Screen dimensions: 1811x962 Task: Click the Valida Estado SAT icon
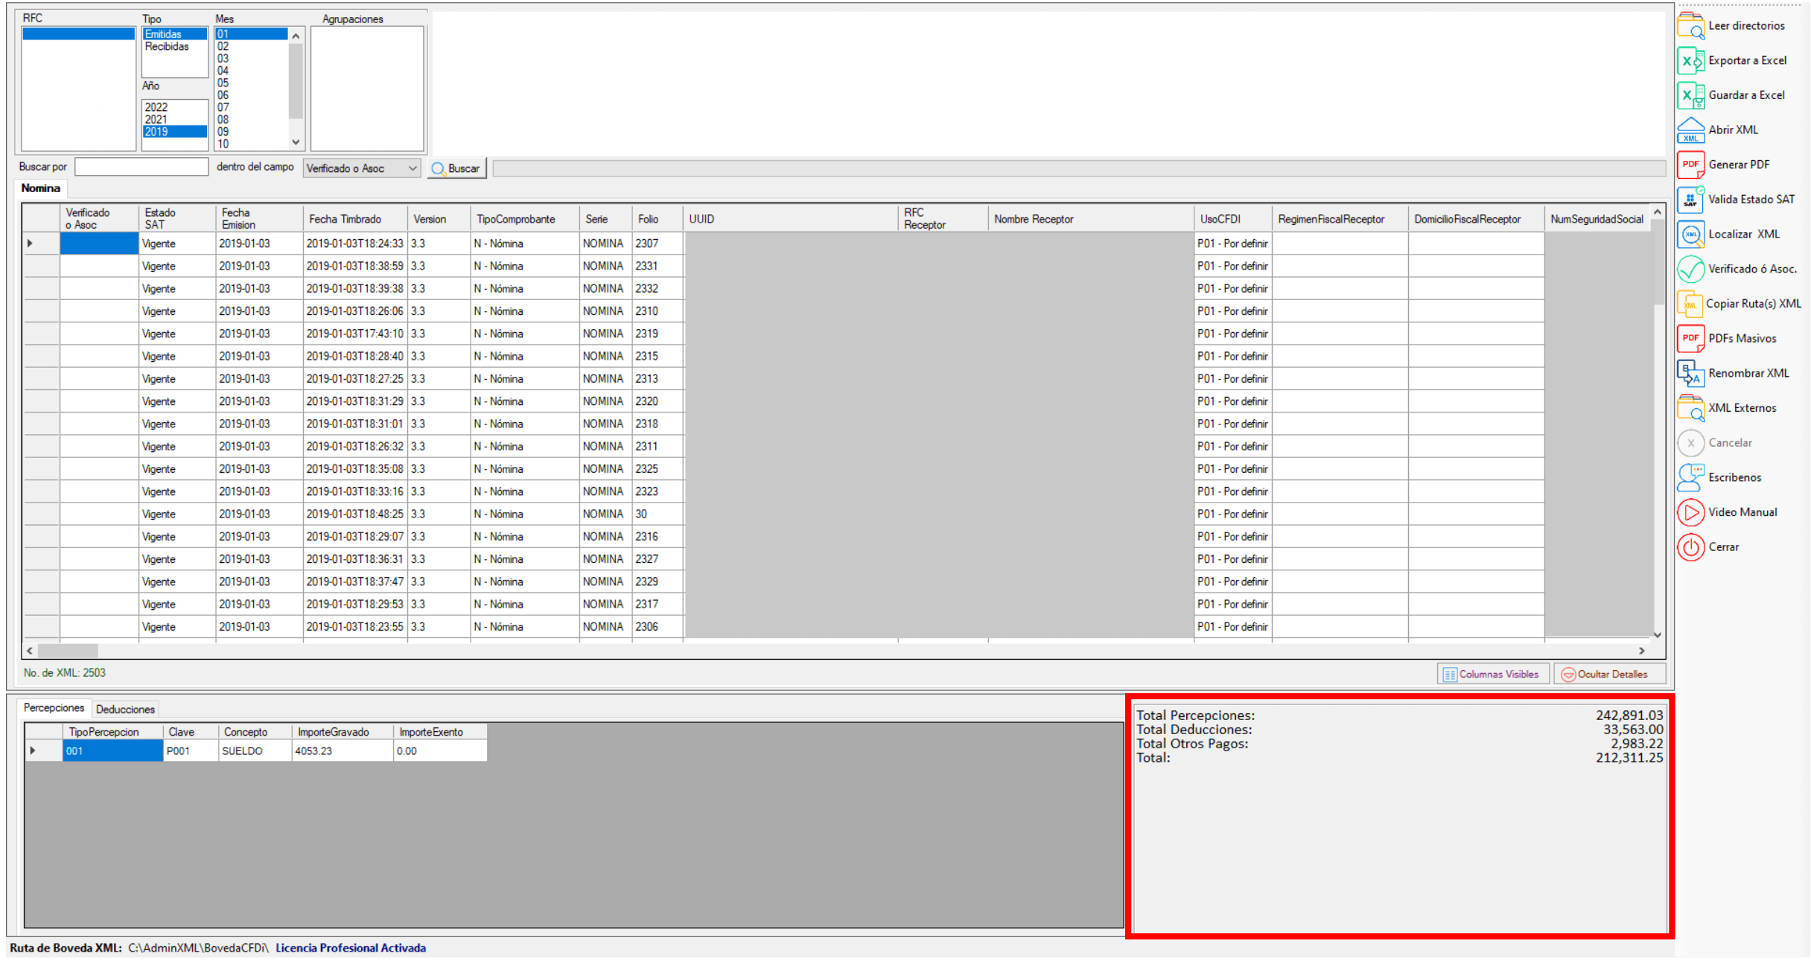point(1690,200)
